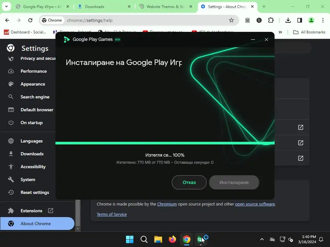
Task: Click the settings sidebar scrollbar
Action: coord(78,213)
